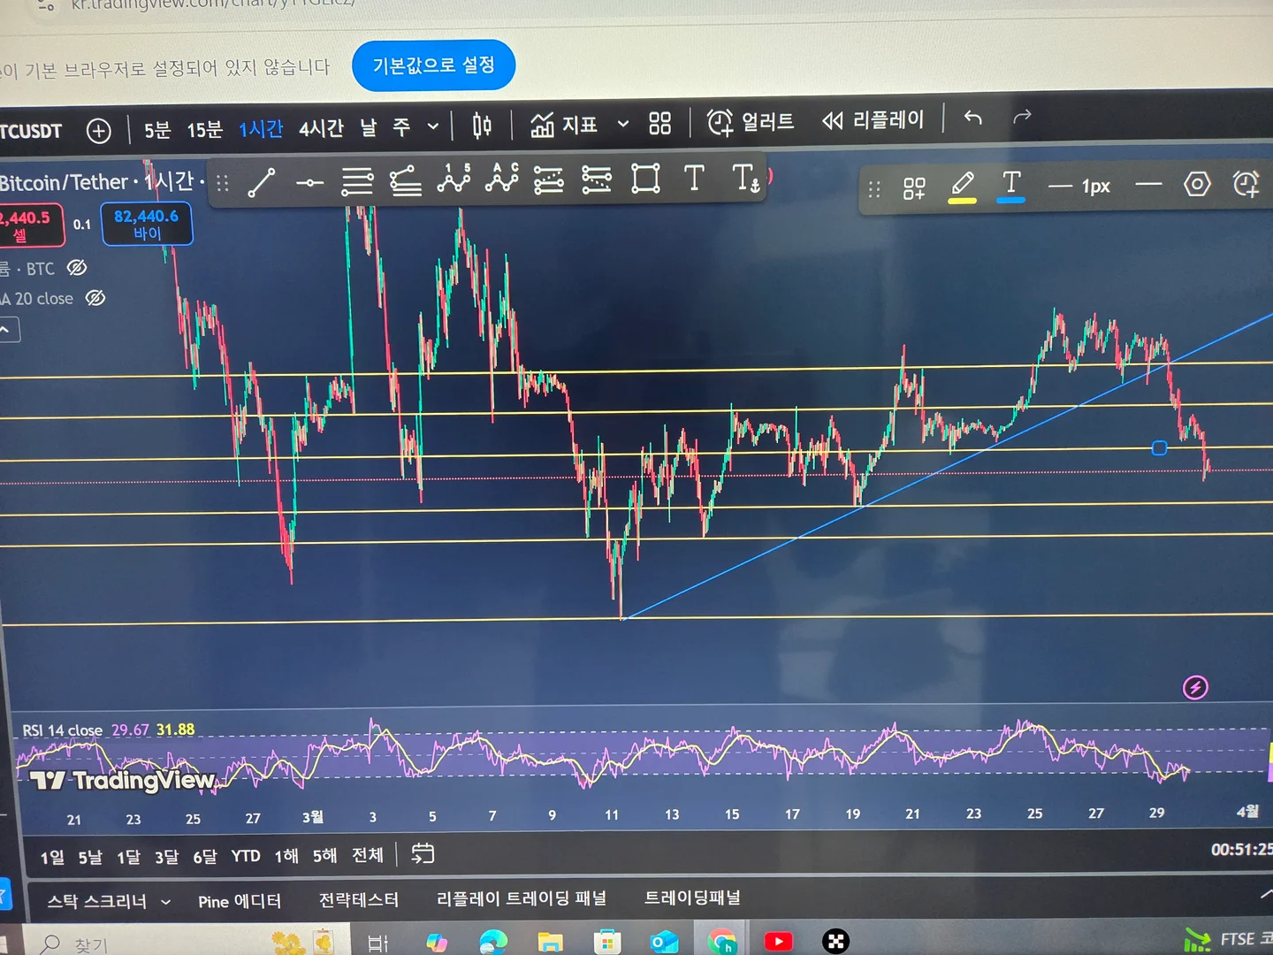
Task: Switch to the 5분 timeframe
Action: 157,130
